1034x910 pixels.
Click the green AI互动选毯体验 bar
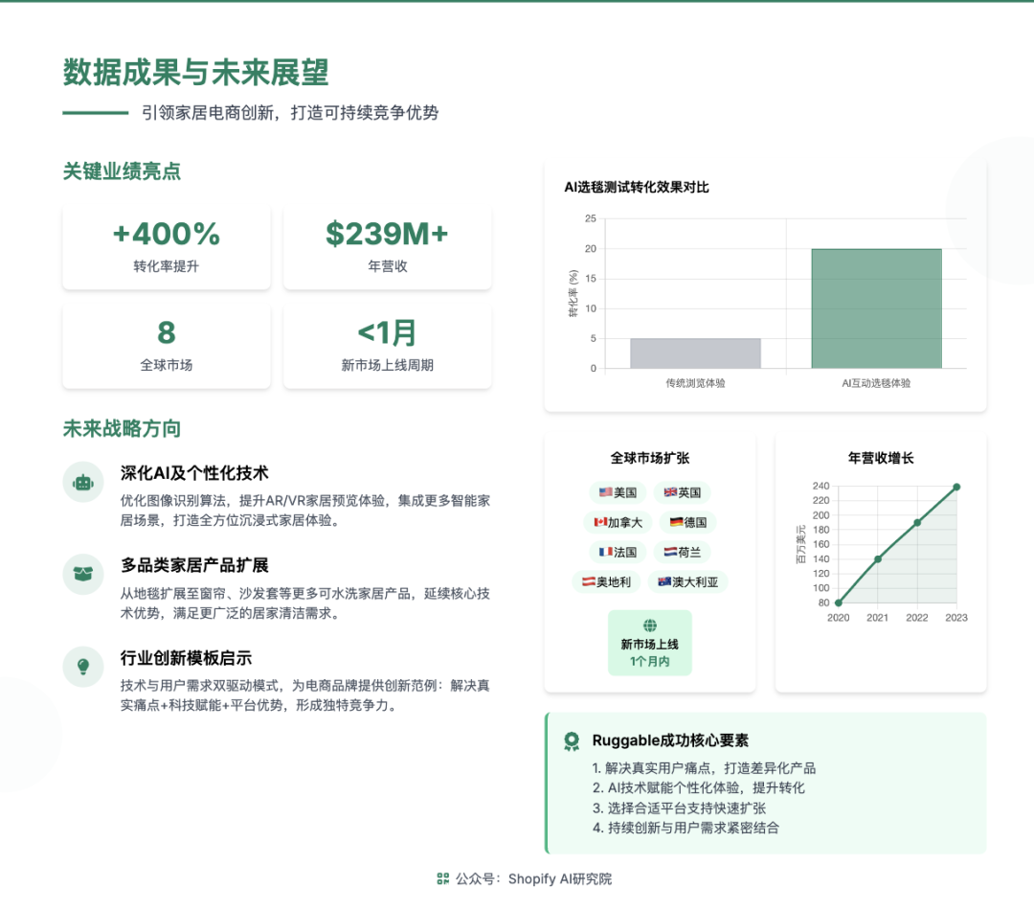(876, 308)
